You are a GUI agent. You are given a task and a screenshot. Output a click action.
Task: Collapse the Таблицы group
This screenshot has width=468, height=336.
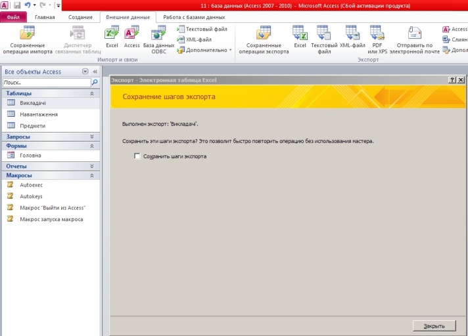[92, 94]
